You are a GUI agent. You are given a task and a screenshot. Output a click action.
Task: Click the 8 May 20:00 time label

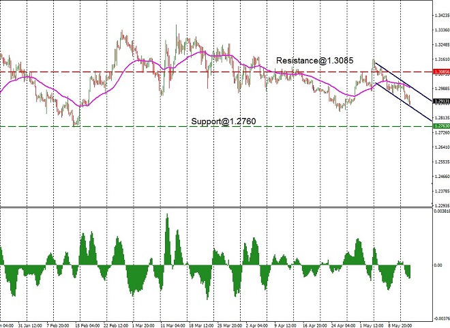400,326
